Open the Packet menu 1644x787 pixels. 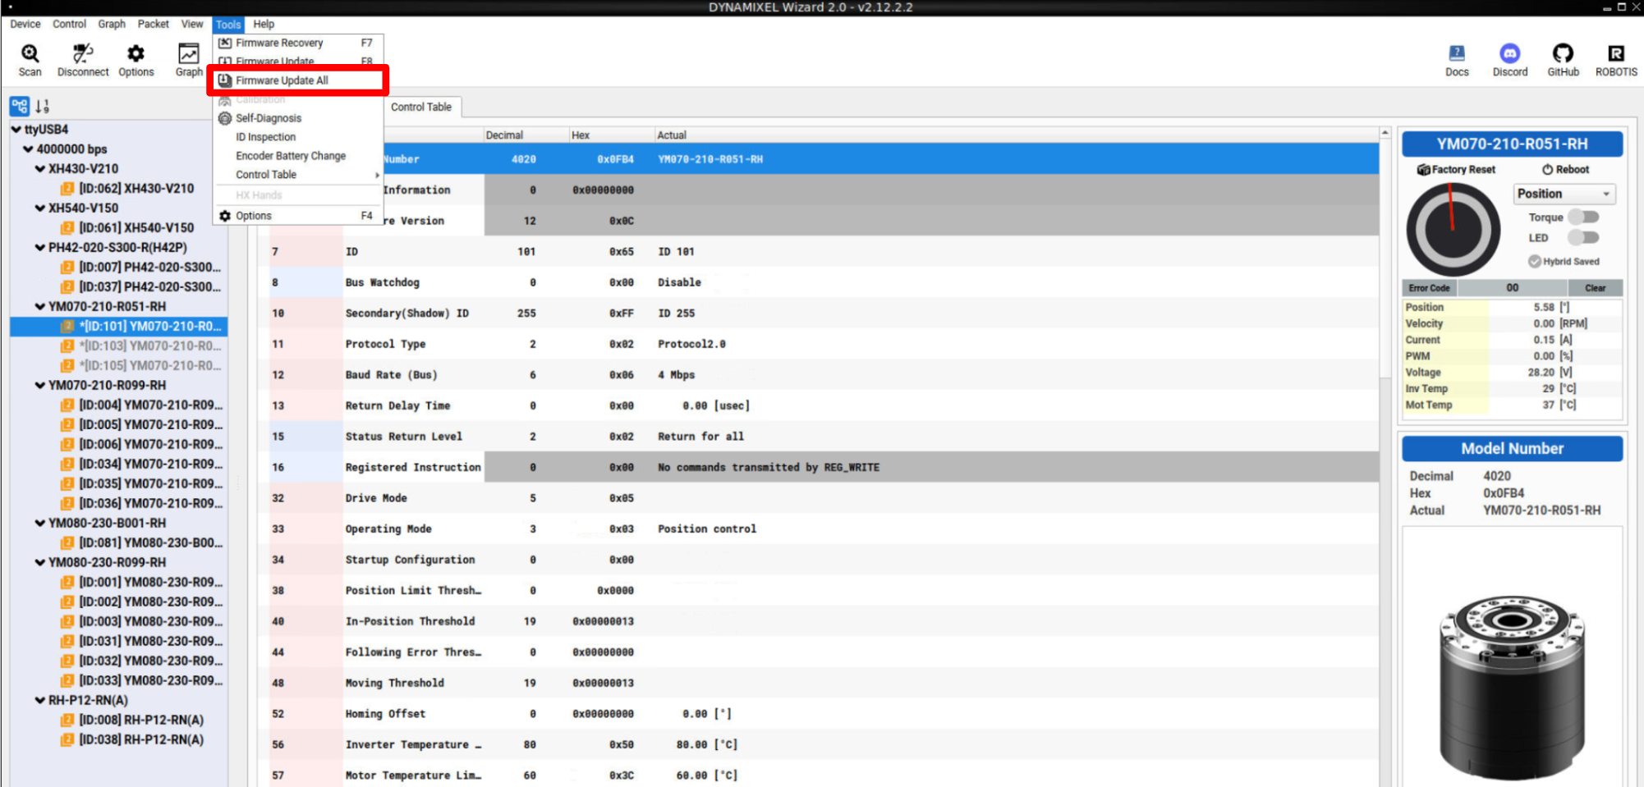153,24
